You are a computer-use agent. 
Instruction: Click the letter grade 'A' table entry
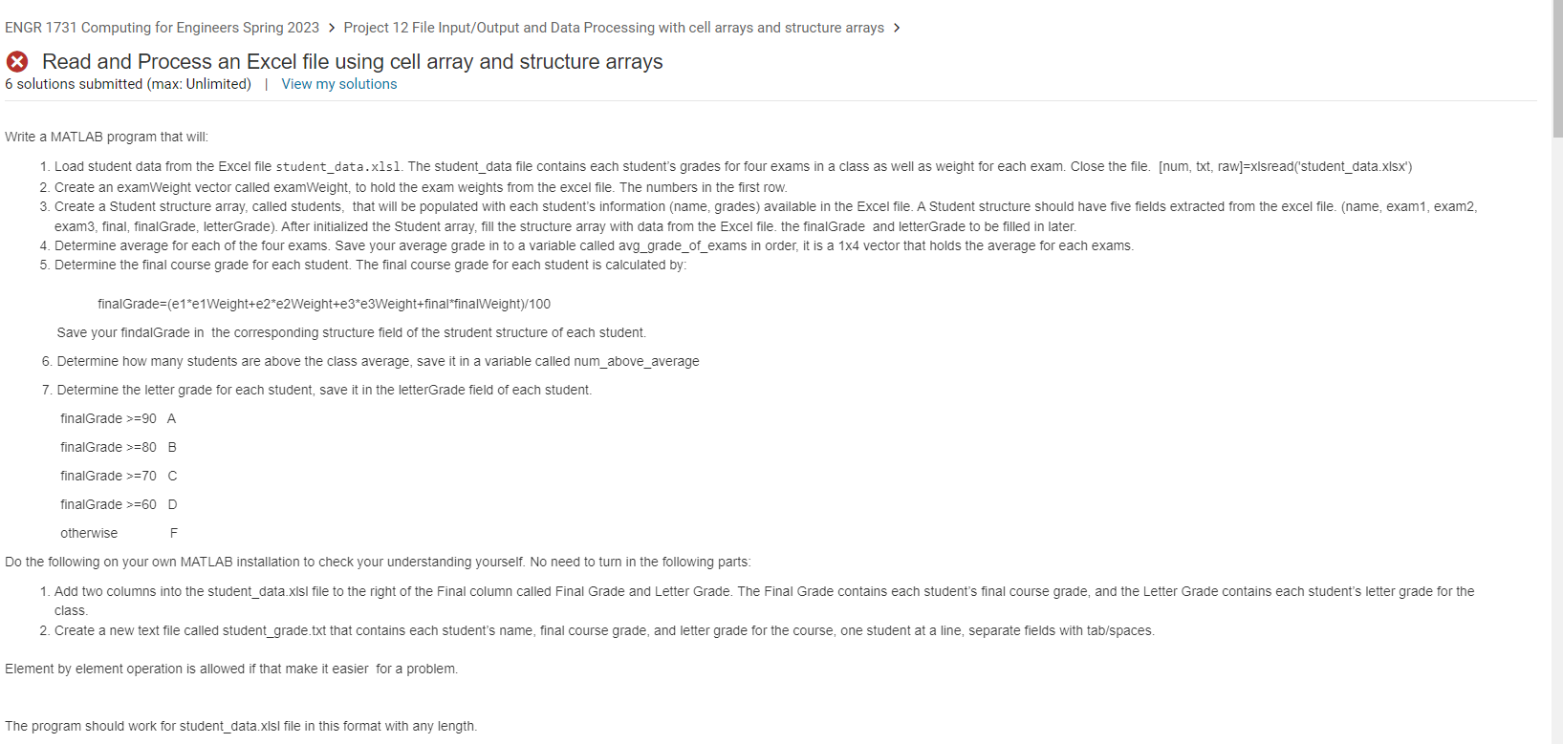pyautogui.click(x=171, y=418)
